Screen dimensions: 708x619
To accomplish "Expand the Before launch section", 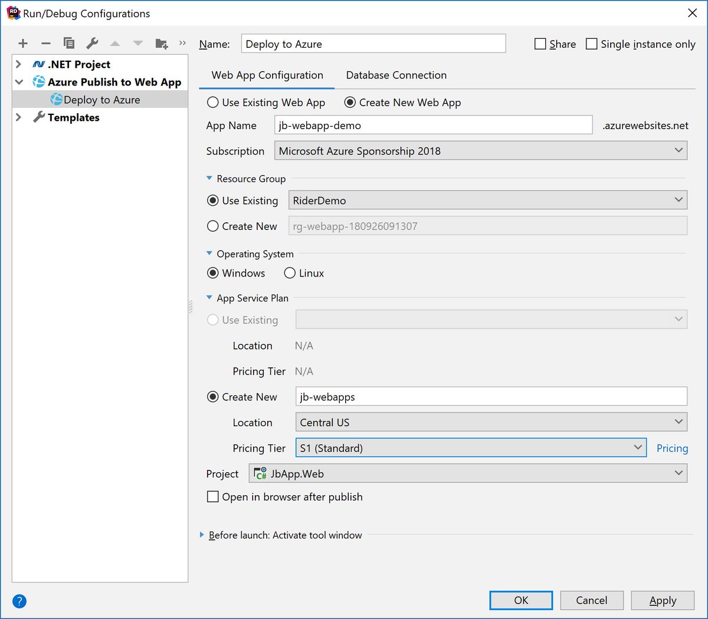I will pyautogui.click(x=202, y=535).
